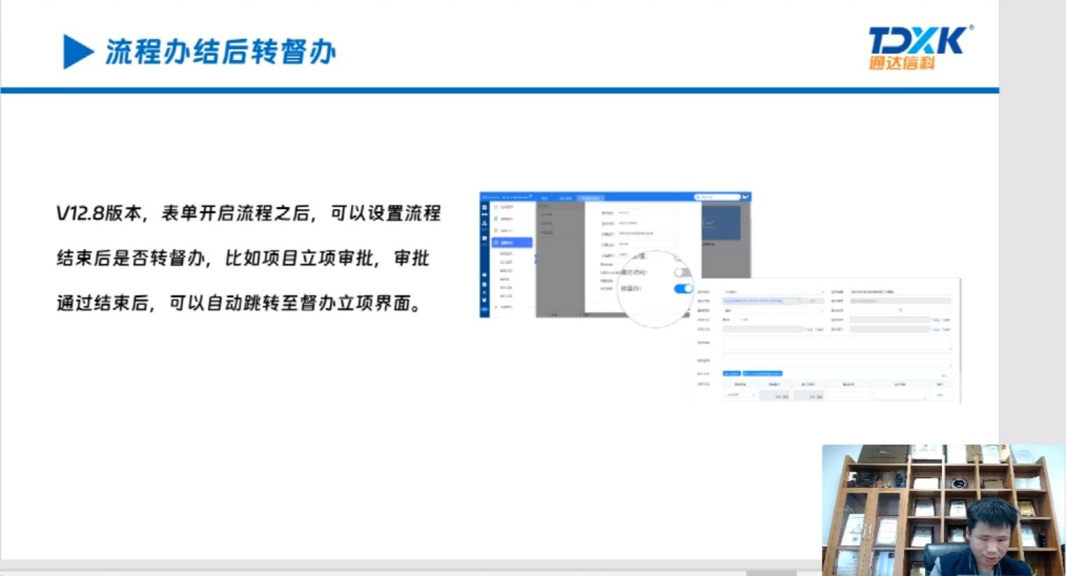Click the line chart icon on the blue card
The image size is (1066, 576).
(709, 224)
